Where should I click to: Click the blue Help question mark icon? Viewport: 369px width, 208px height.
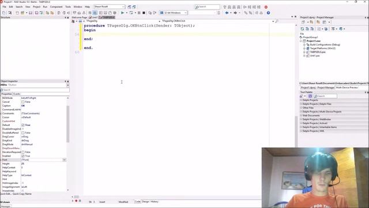click(268, 13)
